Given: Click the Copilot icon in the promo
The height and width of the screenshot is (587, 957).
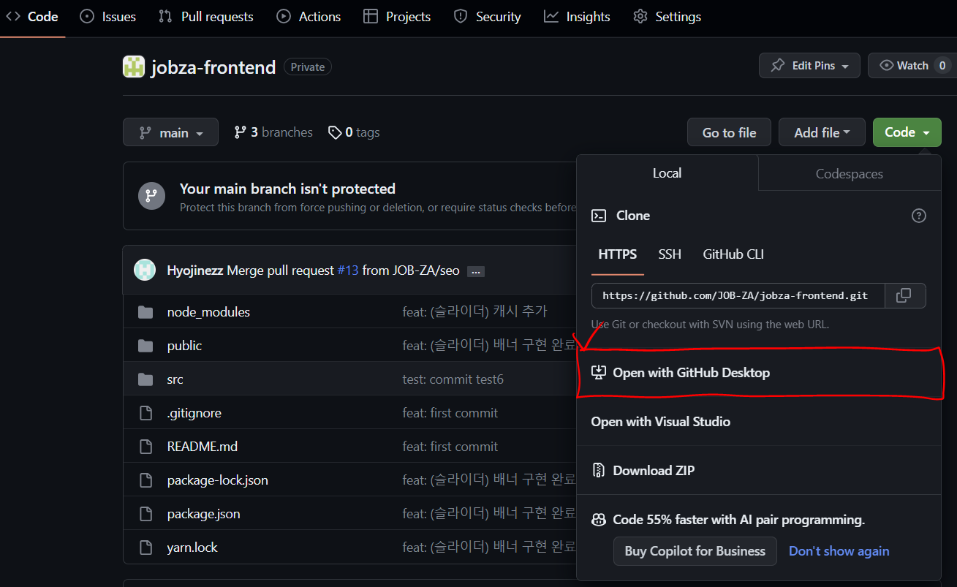Looking at the screenshot, I should [599, 520].
